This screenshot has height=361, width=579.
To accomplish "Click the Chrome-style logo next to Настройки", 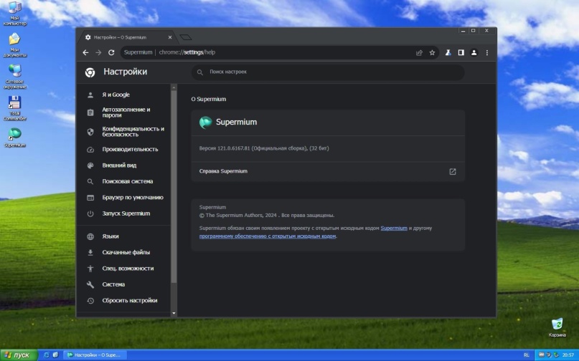I will [x=90, y=72].
